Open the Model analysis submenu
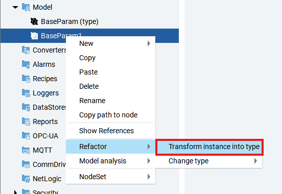Screen dimensions: 282x194 pos(110,161)
